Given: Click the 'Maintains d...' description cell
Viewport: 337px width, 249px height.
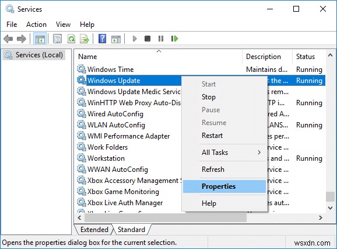Looking at the screenshot, I should (266, 70).
